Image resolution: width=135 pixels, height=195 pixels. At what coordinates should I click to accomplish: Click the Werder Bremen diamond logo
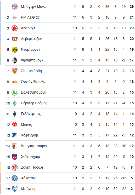(x=15, y=103)
